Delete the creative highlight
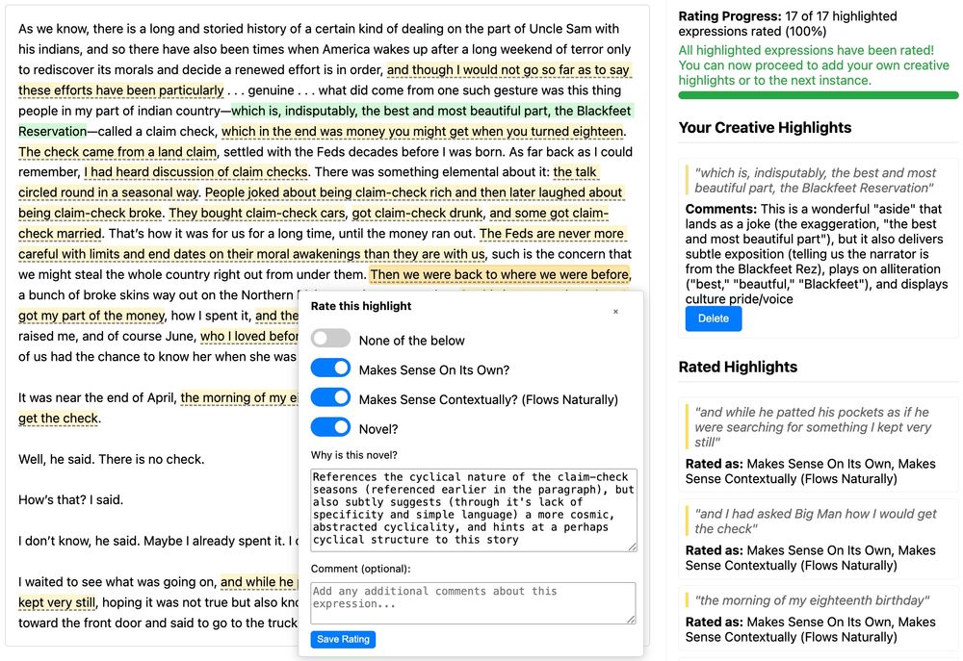 (713, 318)
